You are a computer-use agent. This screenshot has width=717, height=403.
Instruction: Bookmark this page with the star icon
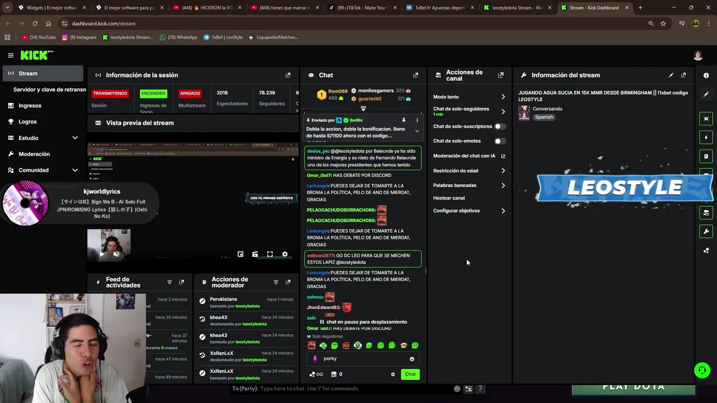[x=663, y=24]
